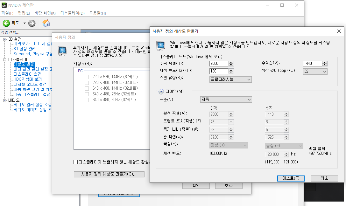This screenshot has height=206, width=346.
Task: Check the 640 x 480, 75Hz resolution box
Action: coord(87,94)
